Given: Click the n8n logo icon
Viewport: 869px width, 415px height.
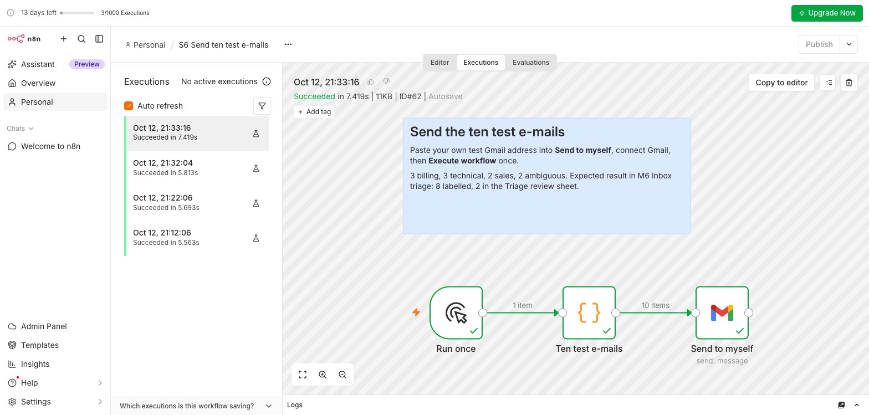Looking at the screenshot, I should click(16, 39).
